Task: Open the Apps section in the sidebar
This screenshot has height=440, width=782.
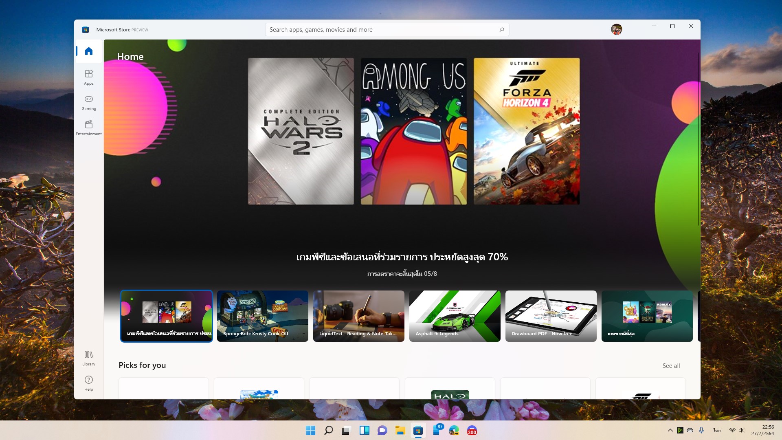Action: [88, 77]
